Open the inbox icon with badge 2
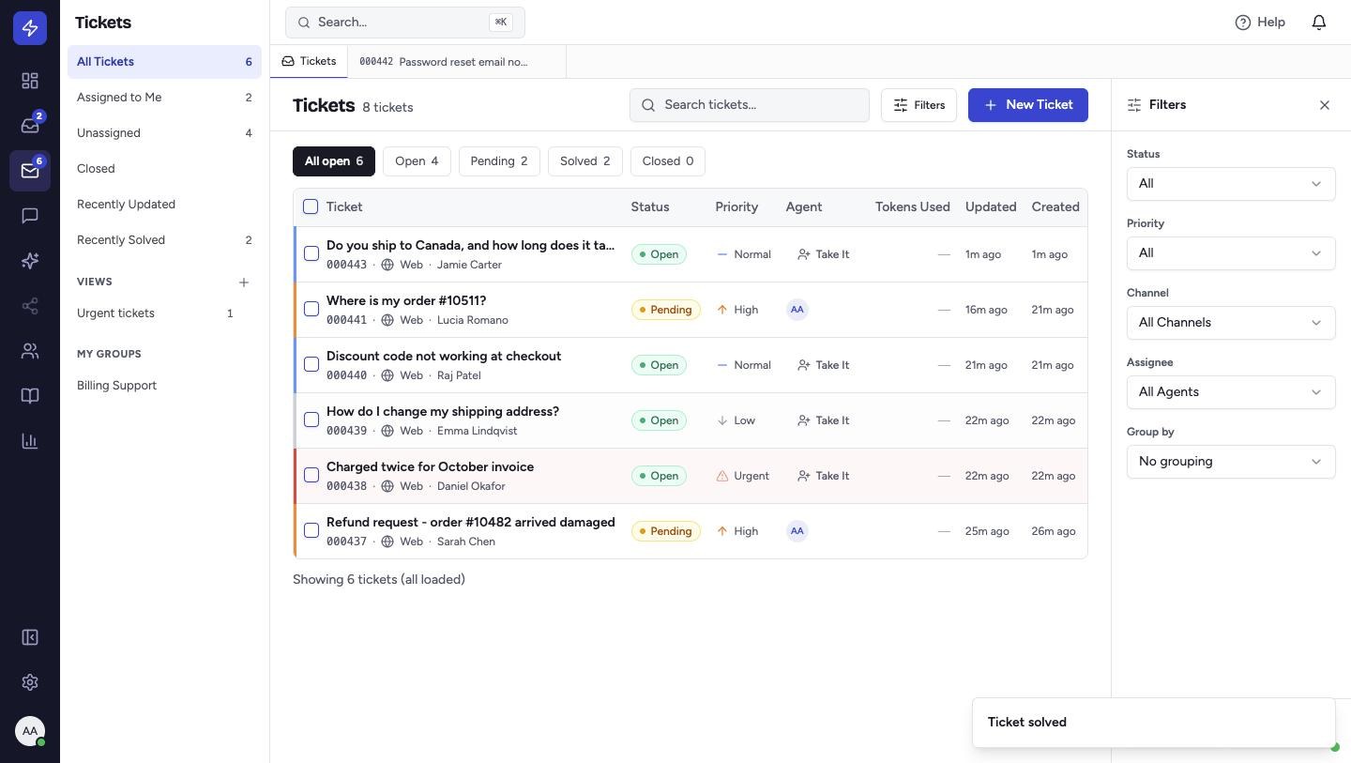This screenshot has height=763, width=1351. tap(30, 126)
